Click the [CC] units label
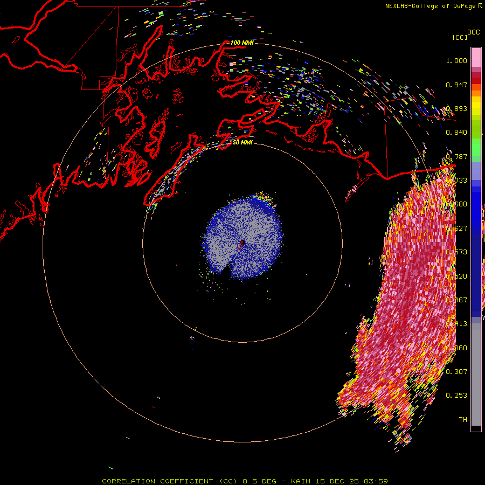The image size is (485, 485). tap(460, 37)
